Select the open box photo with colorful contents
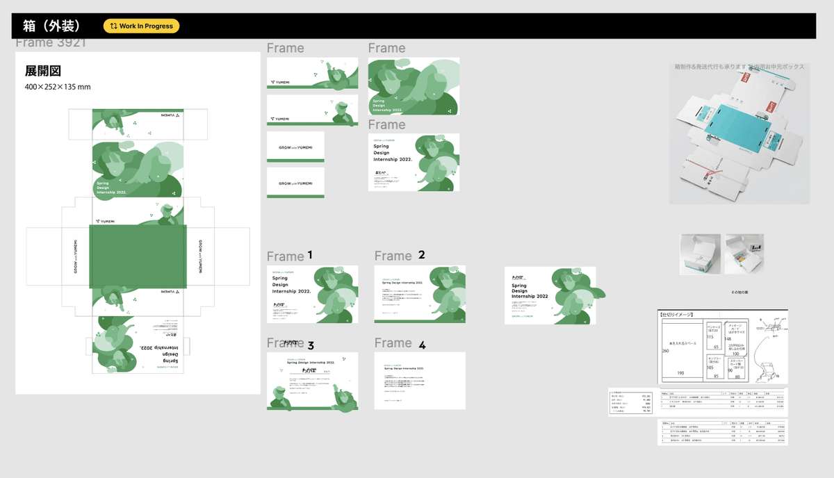The height and width of the screenshot is (478, 834). point(744,253)
